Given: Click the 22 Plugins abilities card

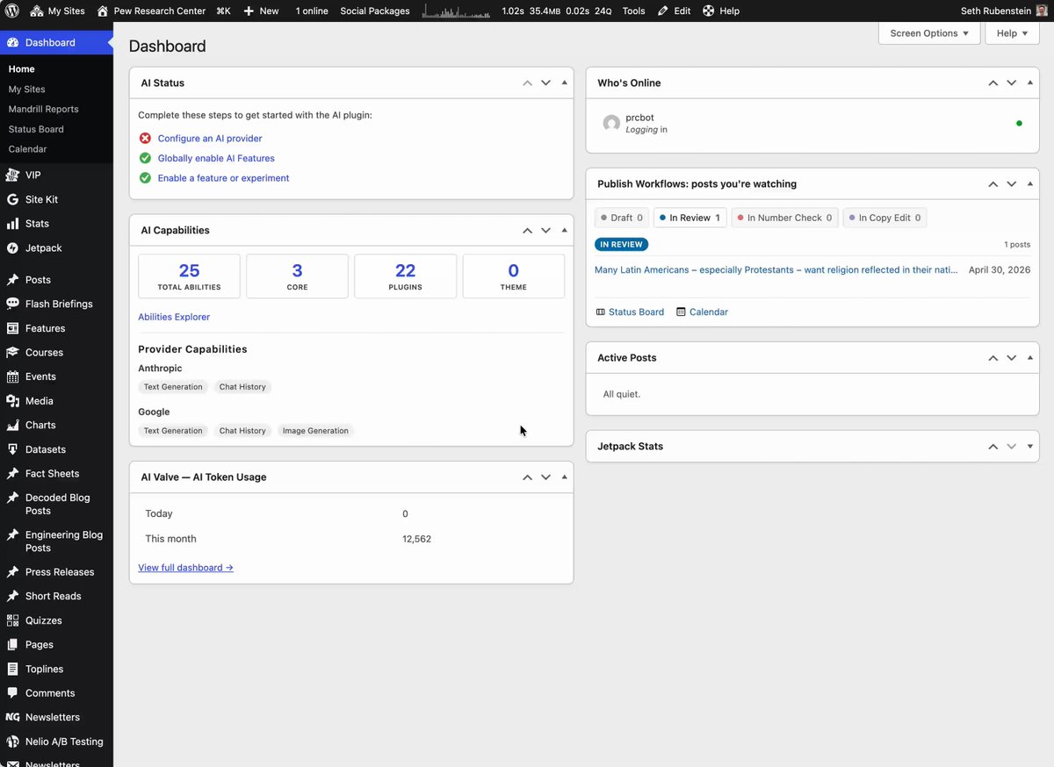Looking at the screenshot, I should [x=405, y=276].
